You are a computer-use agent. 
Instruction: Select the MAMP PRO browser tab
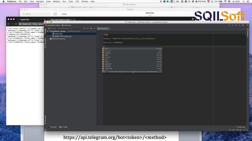pos(25,20)
